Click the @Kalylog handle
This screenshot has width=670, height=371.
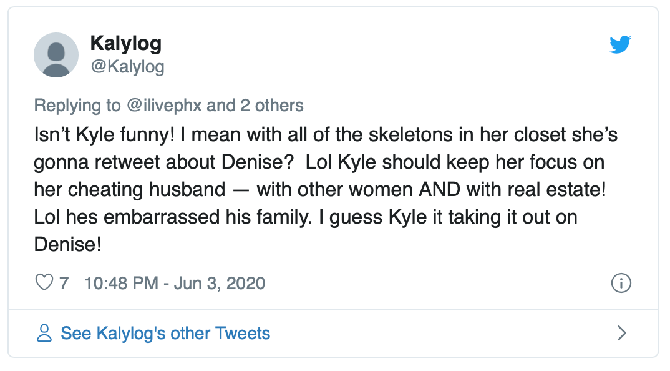(127, 66)
